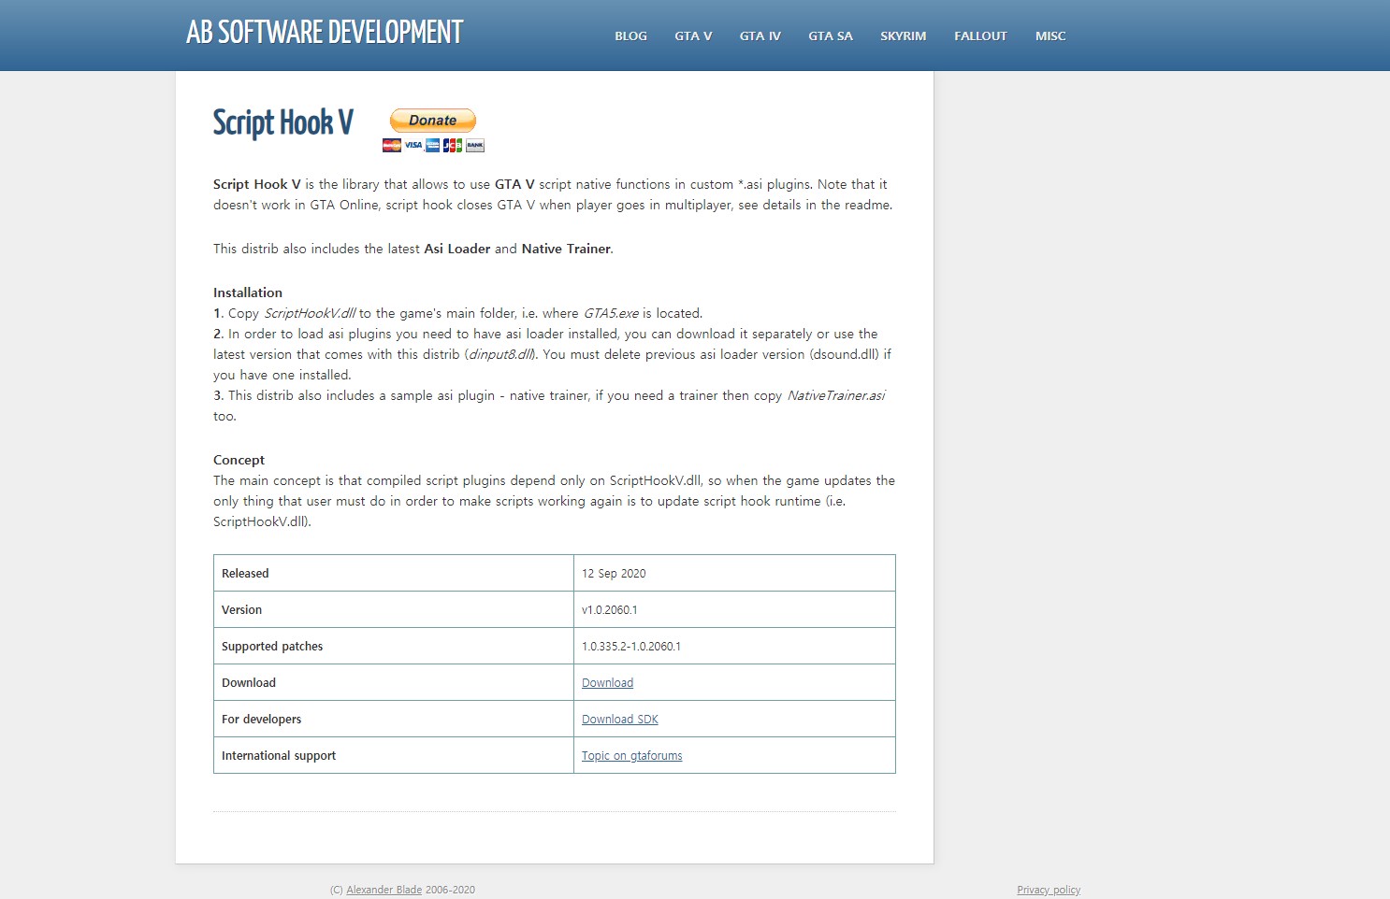Click the italic dinput8.dll filename

coord(500,354)
